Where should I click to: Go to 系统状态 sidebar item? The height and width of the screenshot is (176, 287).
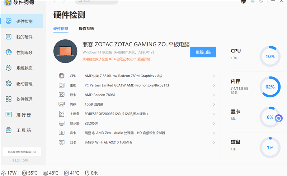22,68
